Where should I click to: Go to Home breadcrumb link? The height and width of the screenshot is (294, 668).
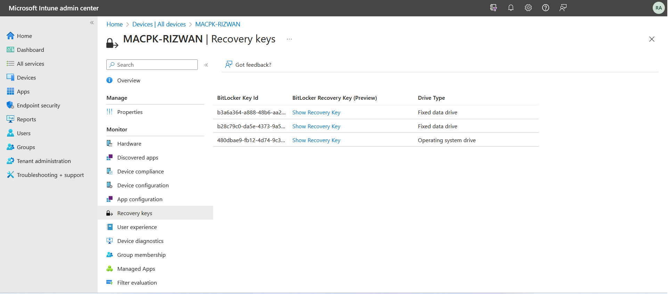tap(114, 24)
